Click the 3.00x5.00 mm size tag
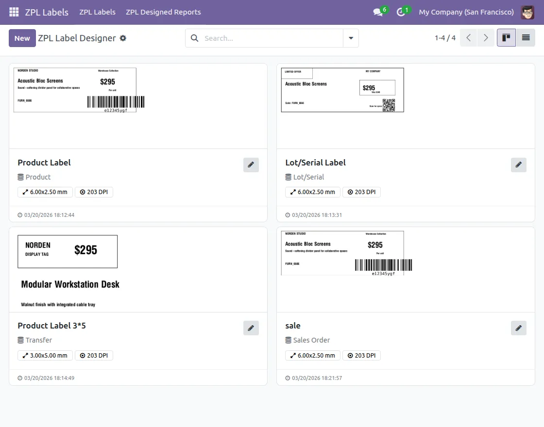The width and height of the screenshot is (544, 427). pos(45,356)
